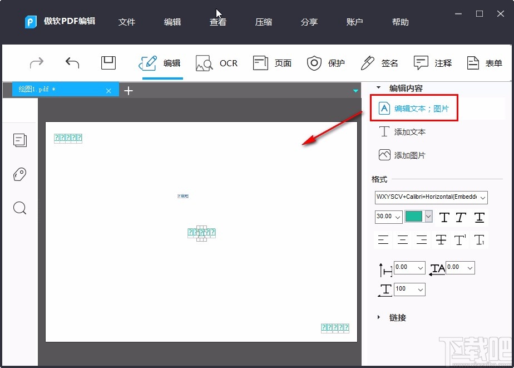Select the 签名 (Signature) tool
This screenshot has width=514, height=368.
click(379, 63)
